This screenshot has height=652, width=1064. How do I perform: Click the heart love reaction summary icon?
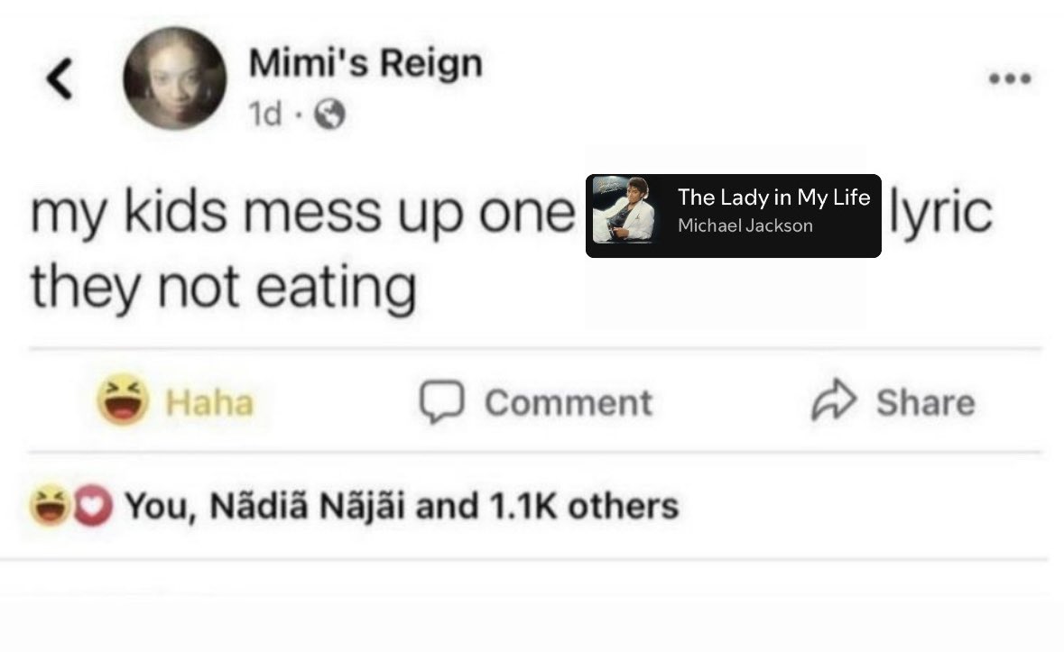pos(93,506)
